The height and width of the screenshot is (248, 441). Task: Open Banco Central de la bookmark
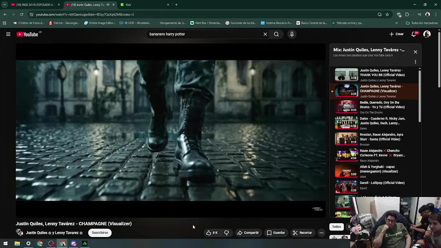pyautogui.click(x=312, y=23)
